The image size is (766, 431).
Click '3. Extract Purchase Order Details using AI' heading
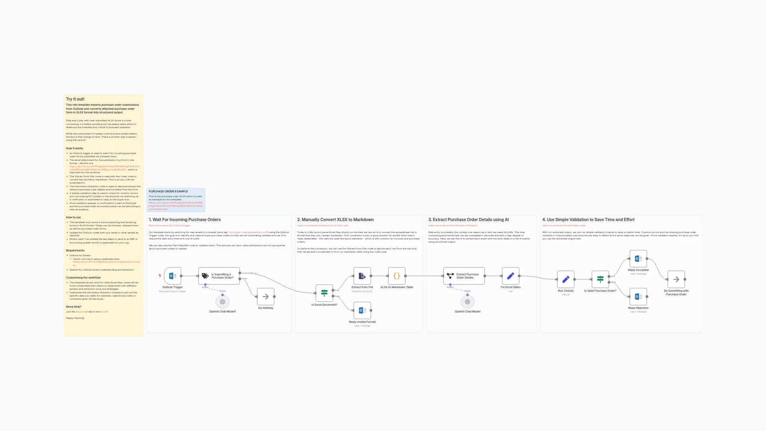(468, 219)
